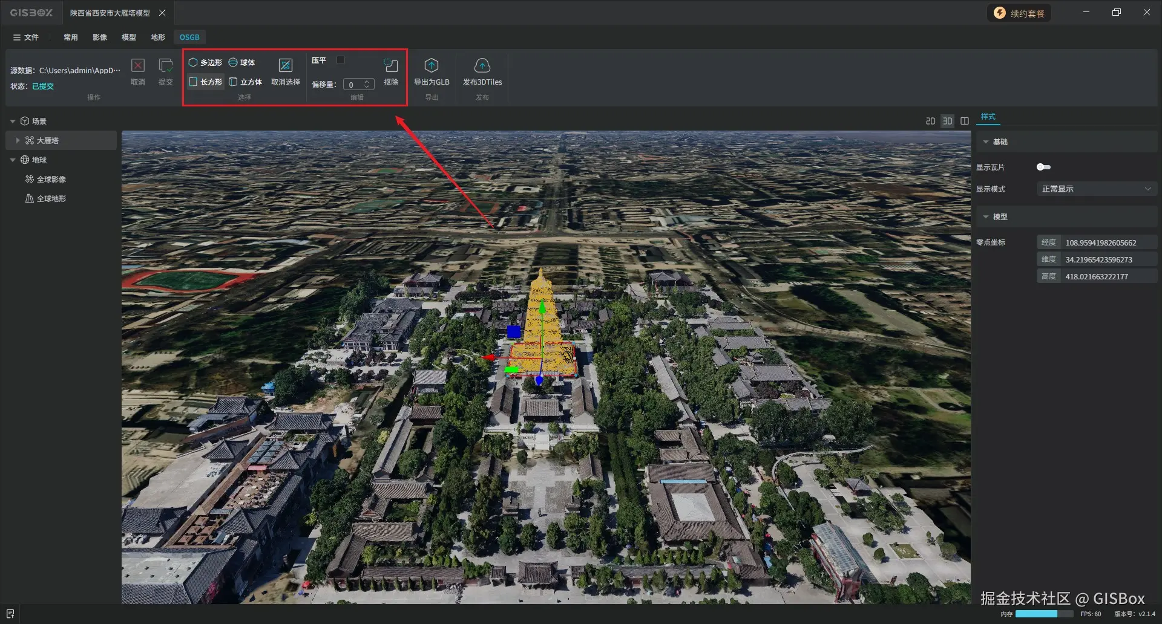Click the GISBOX logo
The image size is (1162, 624).
click(x=31, y=13)
